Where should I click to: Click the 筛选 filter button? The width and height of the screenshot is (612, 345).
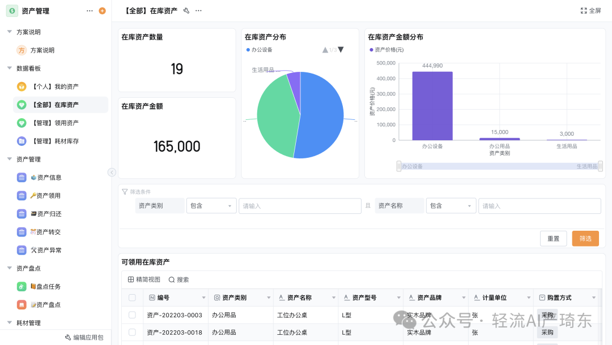[x=585, y=238]
